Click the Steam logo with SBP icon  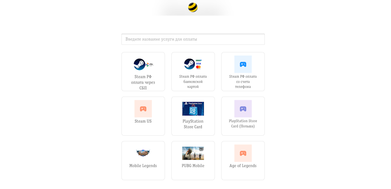click(x=143, y=65)
